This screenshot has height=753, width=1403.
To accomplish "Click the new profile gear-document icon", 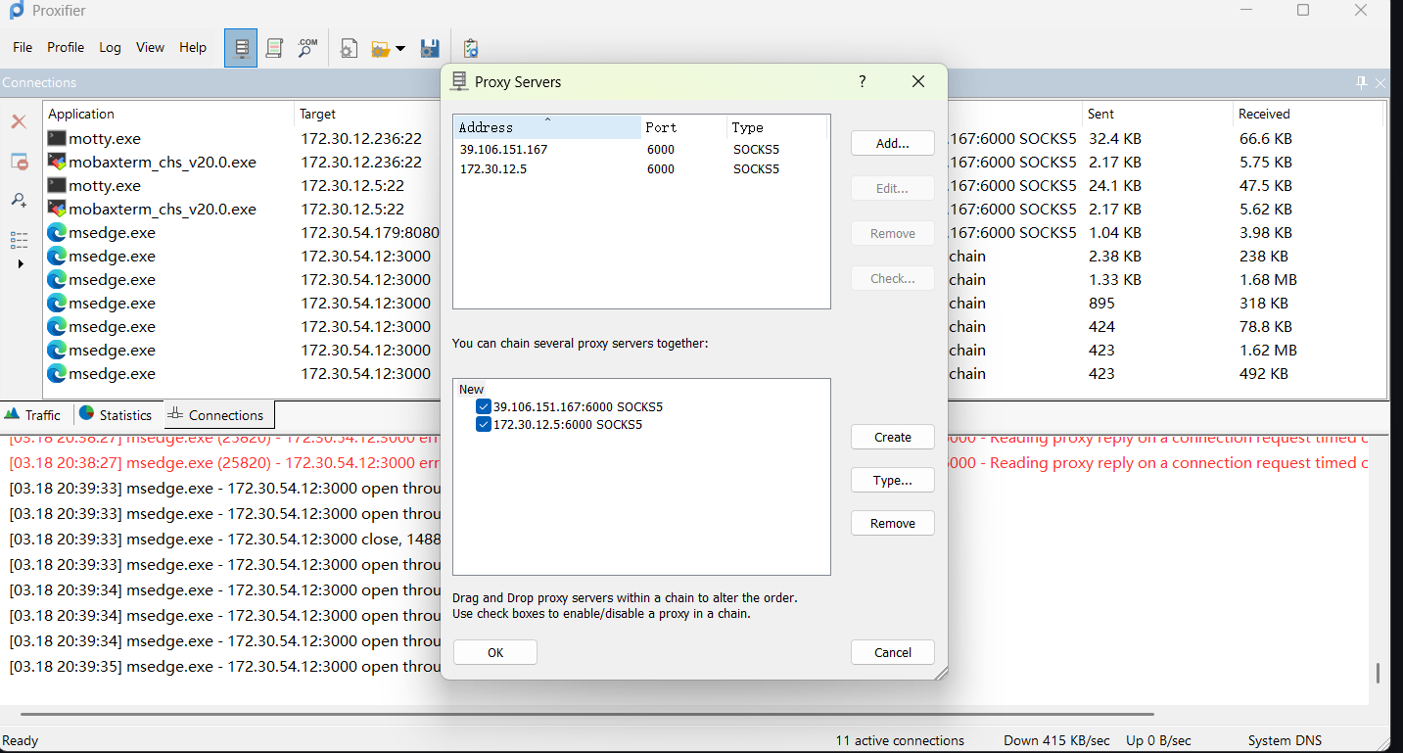I will point(349,48).
